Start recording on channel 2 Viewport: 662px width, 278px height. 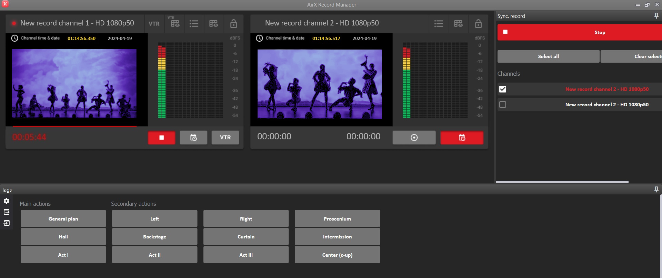[414, 138]
